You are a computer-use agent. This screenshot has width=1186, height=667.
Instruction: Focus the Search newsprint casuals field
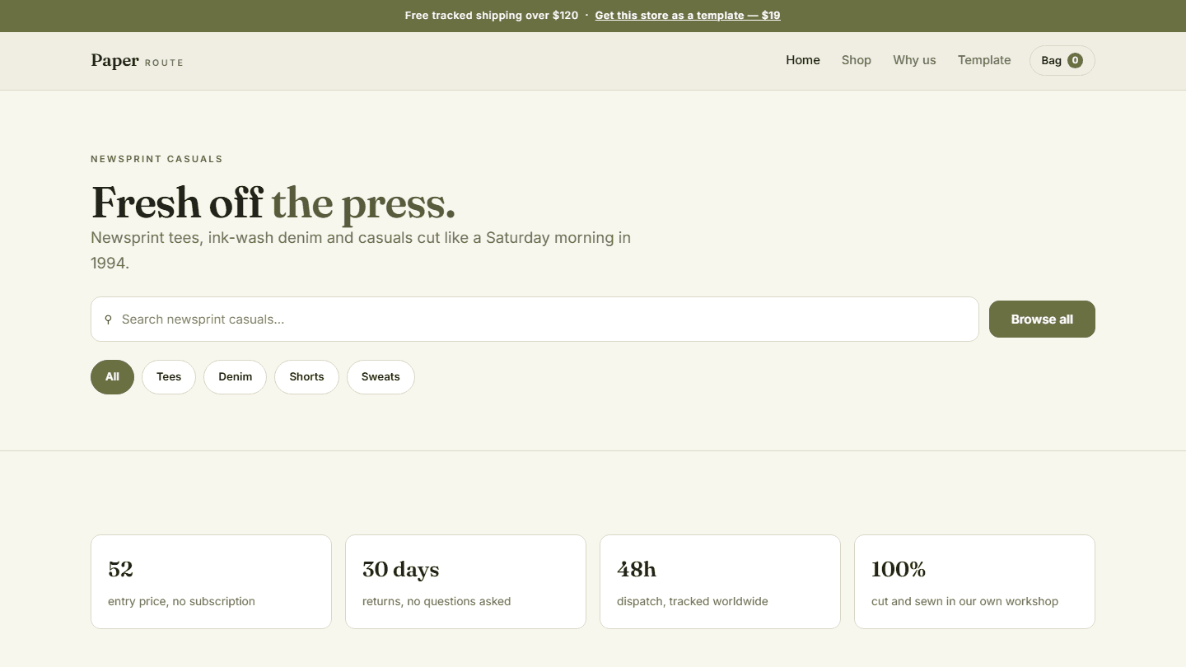click(535, 319)
